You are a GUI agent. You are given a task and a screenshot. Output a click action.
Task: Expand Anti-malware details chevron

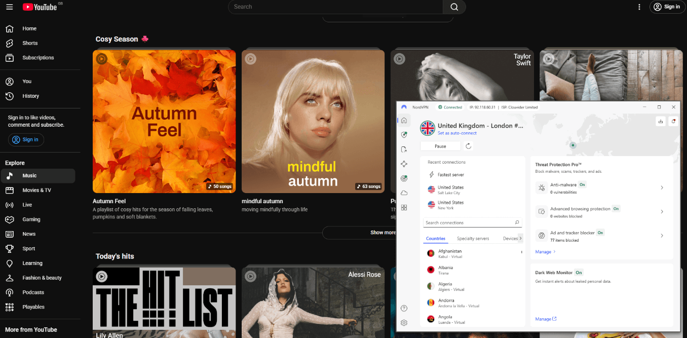point(662,188)
